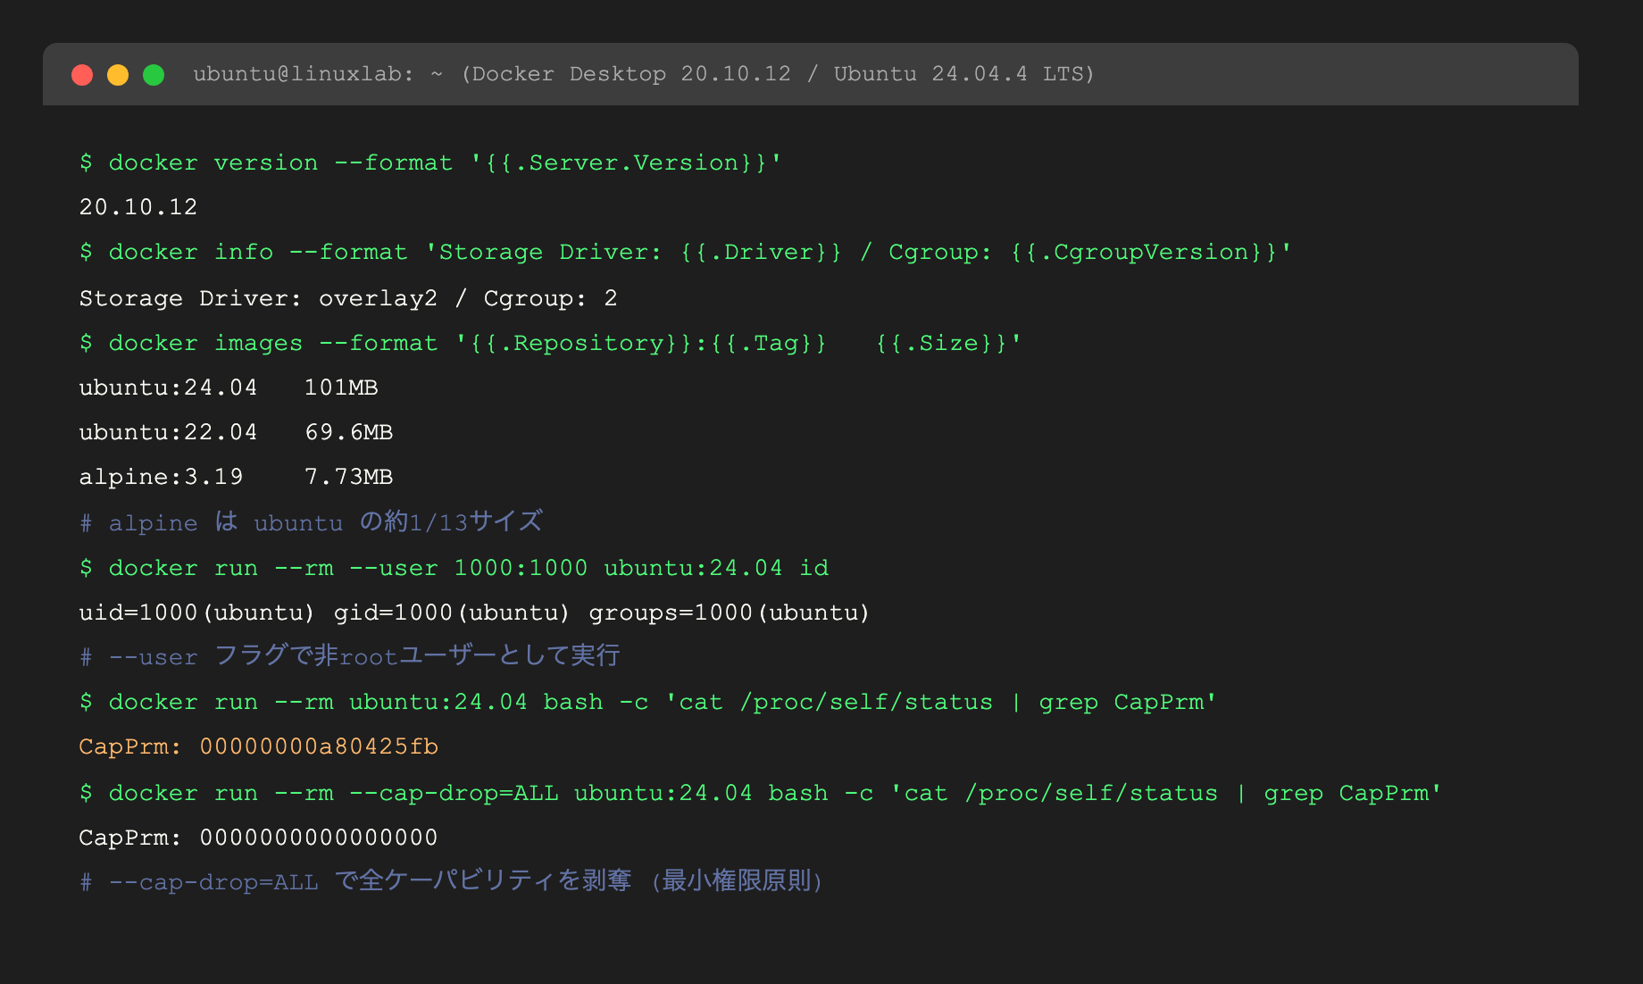This screenshot has width=1643, height=984.
Task: Select the 'uid=1000(ubuntu) gid=1000(ubuntu)' output line
Action: [474, 613]
